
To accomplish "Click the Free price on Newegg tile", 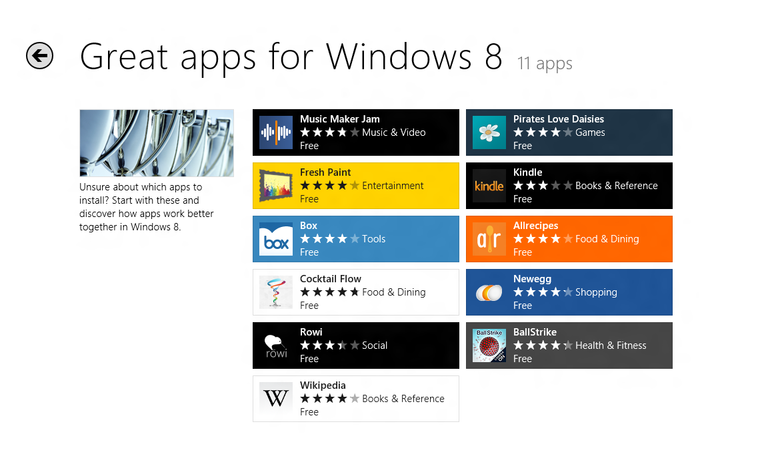I will (x=523, y=306).
